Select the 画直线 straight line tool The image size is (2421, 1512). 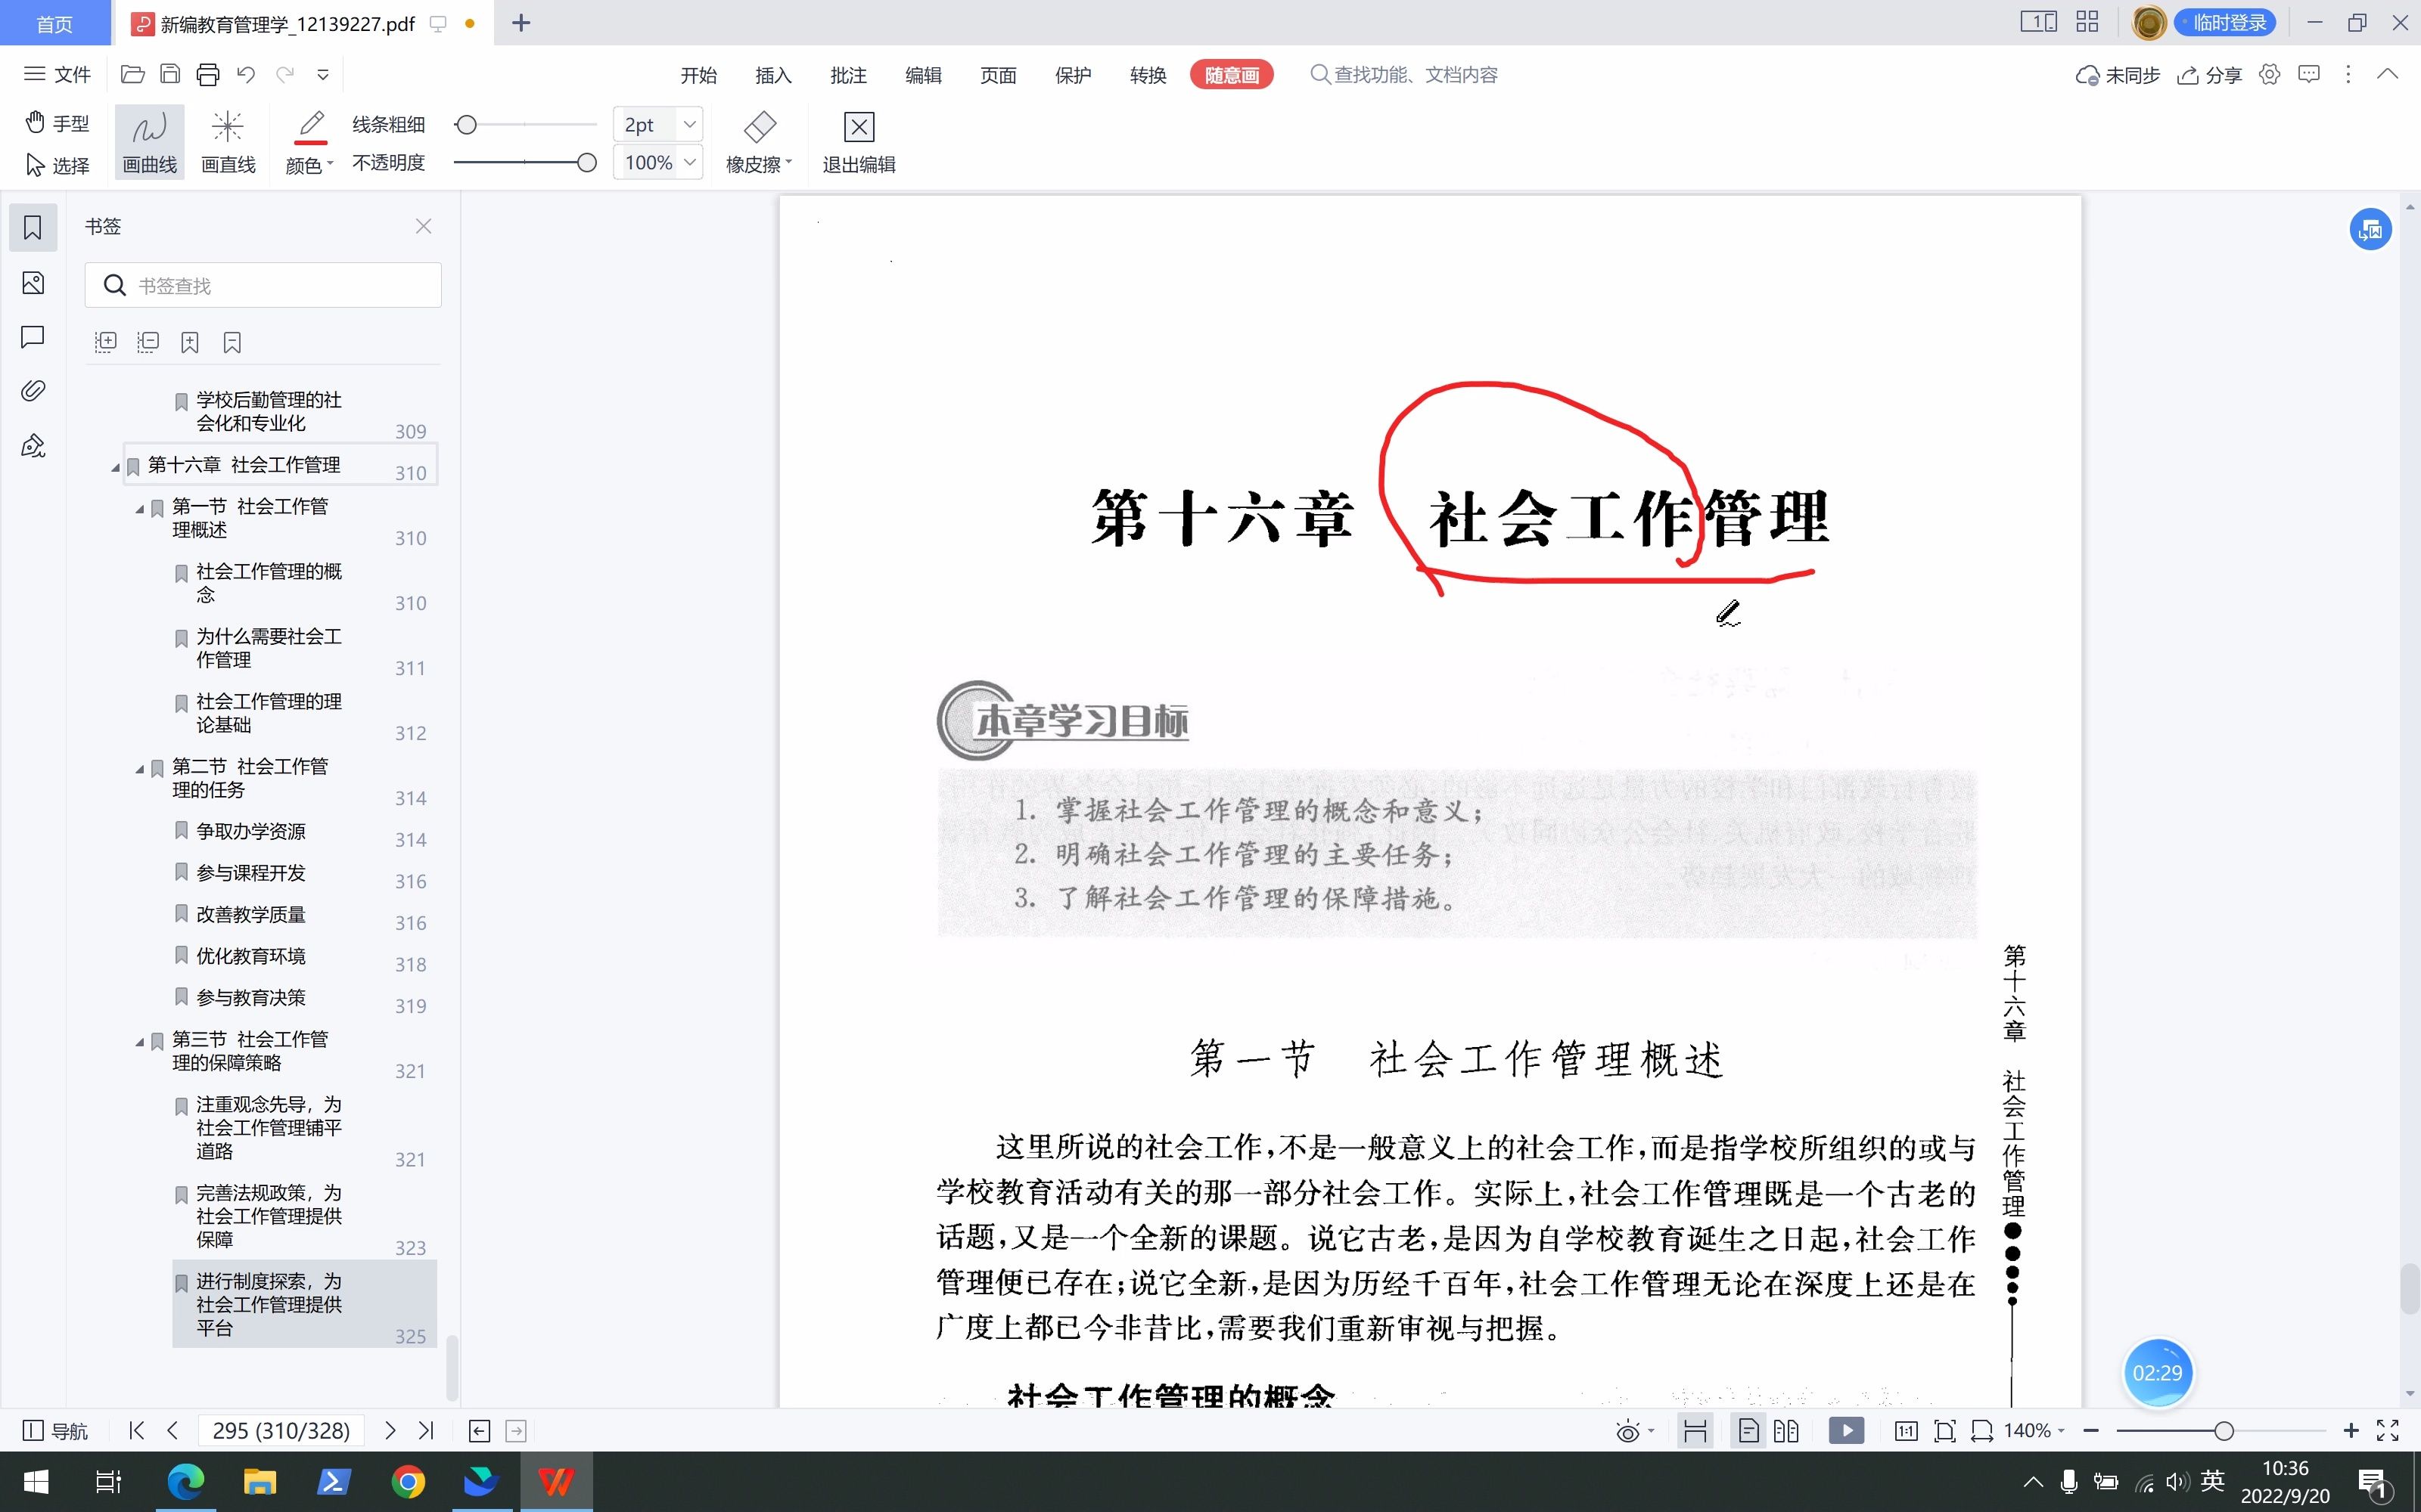227,140
